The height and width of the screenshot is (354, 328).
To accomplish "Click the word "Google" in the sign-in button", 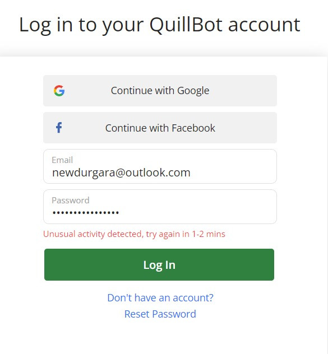I will pyautogui.click(x=193, y=91).
